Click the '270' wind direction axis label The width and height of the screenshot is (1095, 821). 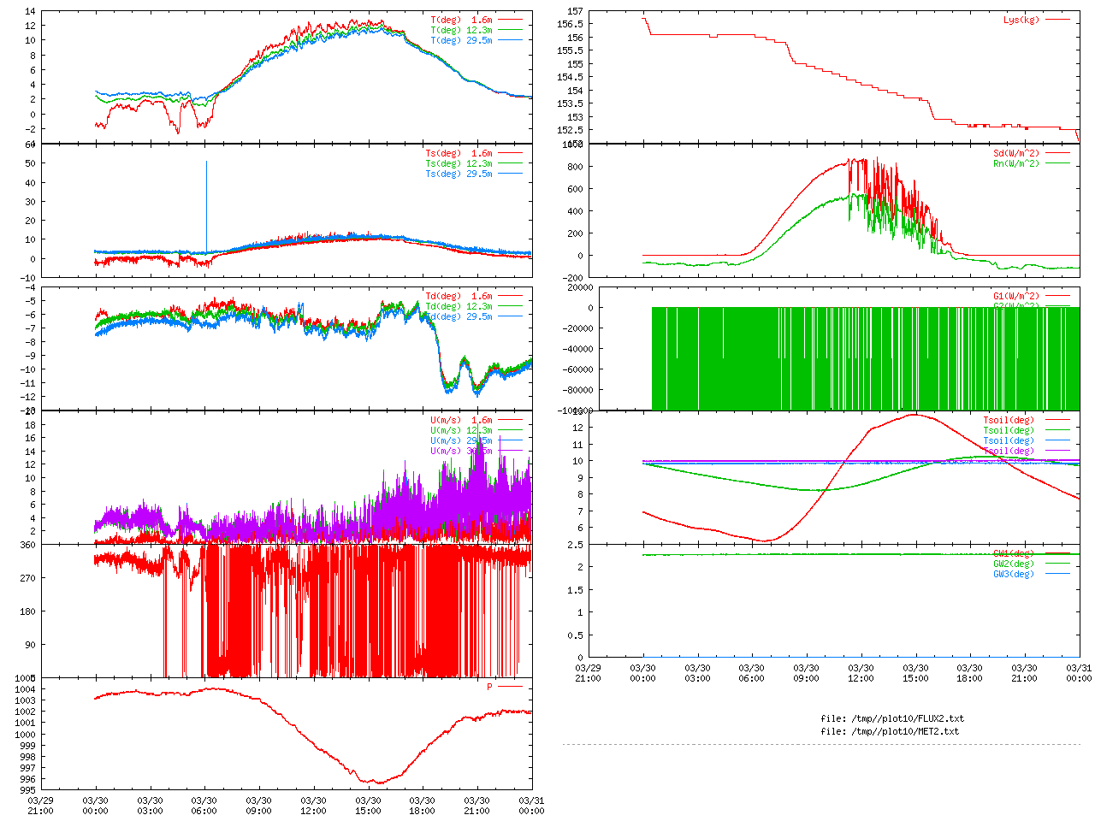coord(28,578)
